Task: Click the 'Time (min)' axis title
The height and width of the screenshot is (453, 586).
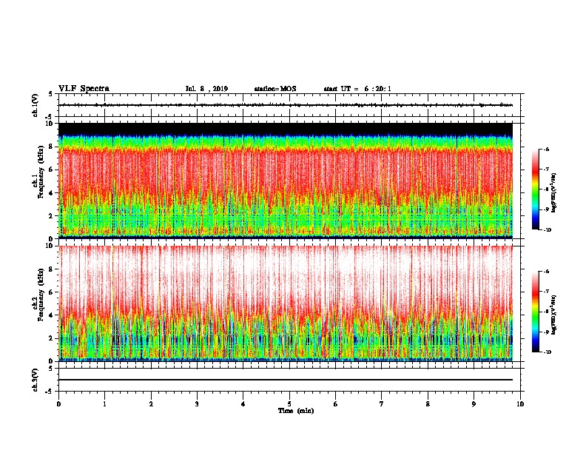Action: [296, 411]
